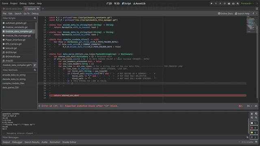
Task: Add a new scene tab
Action: 43,9
